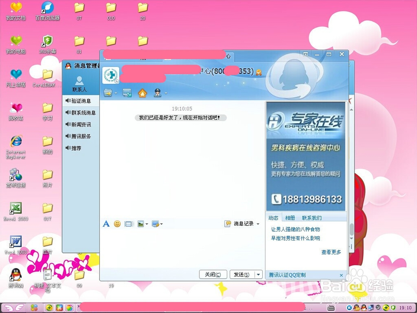The height and width of the screenshot is (313, 417).
Task: Click the animated emoticon film icon
Action: pyautogui.click(x=129, y=224)
